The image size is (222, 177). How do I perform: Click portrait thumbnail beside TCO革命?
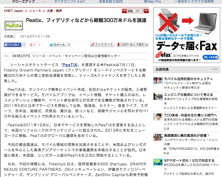tap(158, 117)
